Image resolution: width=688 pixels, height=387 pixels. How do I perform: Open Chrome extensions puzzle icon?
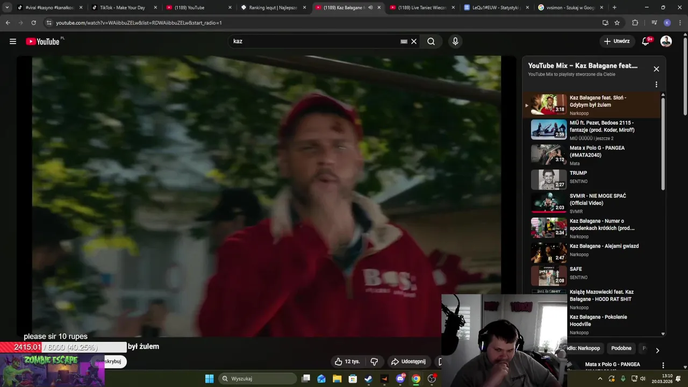pos(635,23)
